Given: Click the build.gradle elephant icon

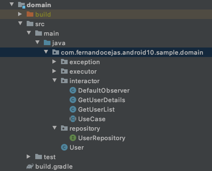Looking at the screenshot, I should (30, 166).
